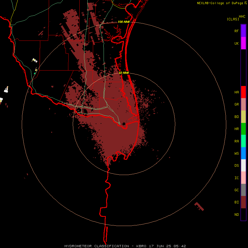
Task: Click the ND black legend swatch
Action: tap(243, 214)
